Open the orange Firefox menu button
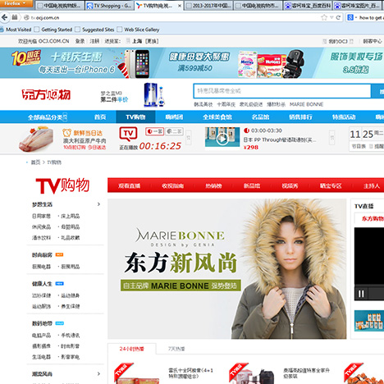This screenshot has height=384, width=384. tap(16, 3)
